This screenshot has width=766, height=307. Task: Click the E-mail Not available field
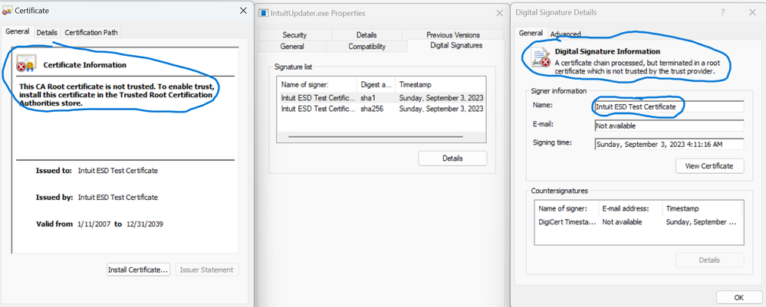pyautogui.click(x=669, y=126)
